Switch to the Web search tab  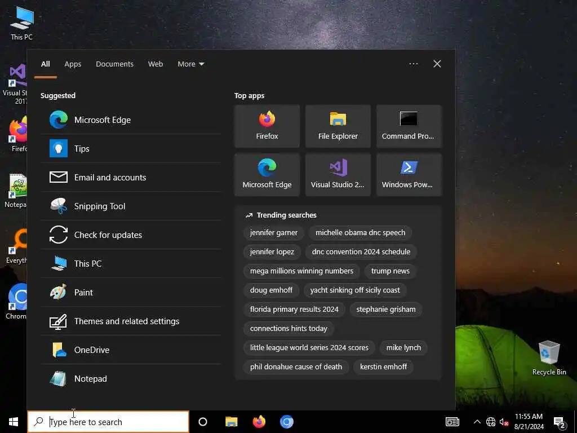coord(156,64)
